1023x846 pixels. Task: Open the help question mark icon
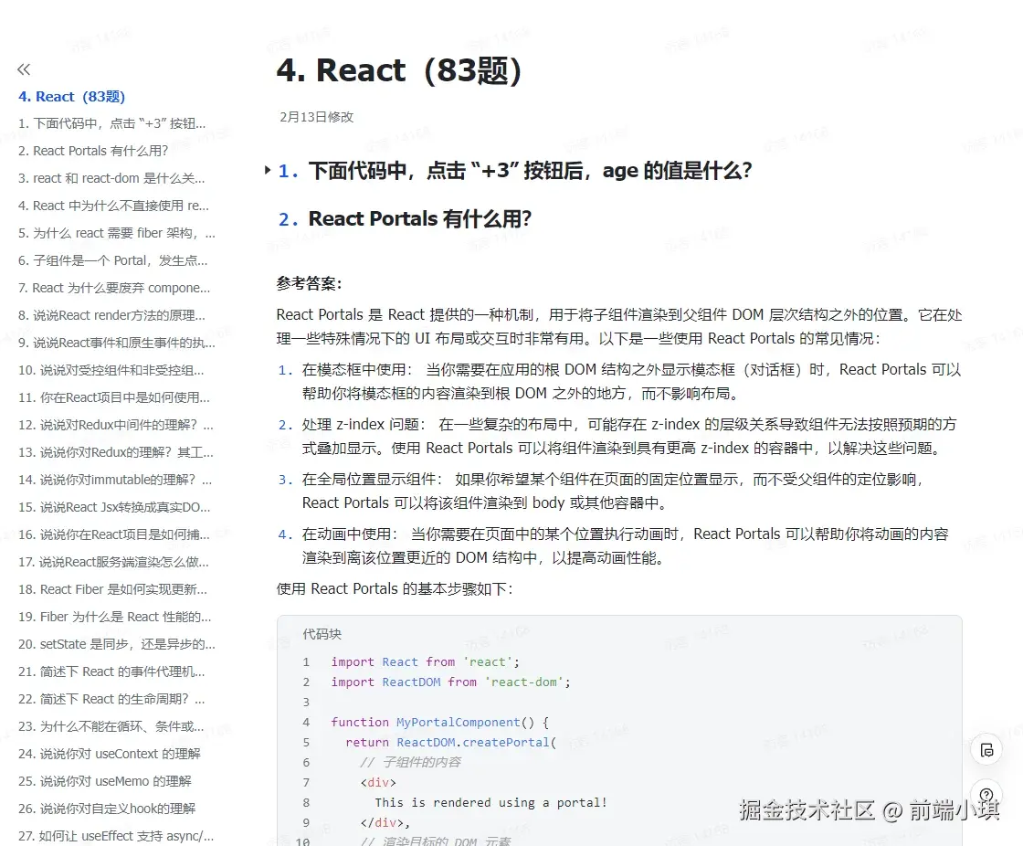coord(986,795)
